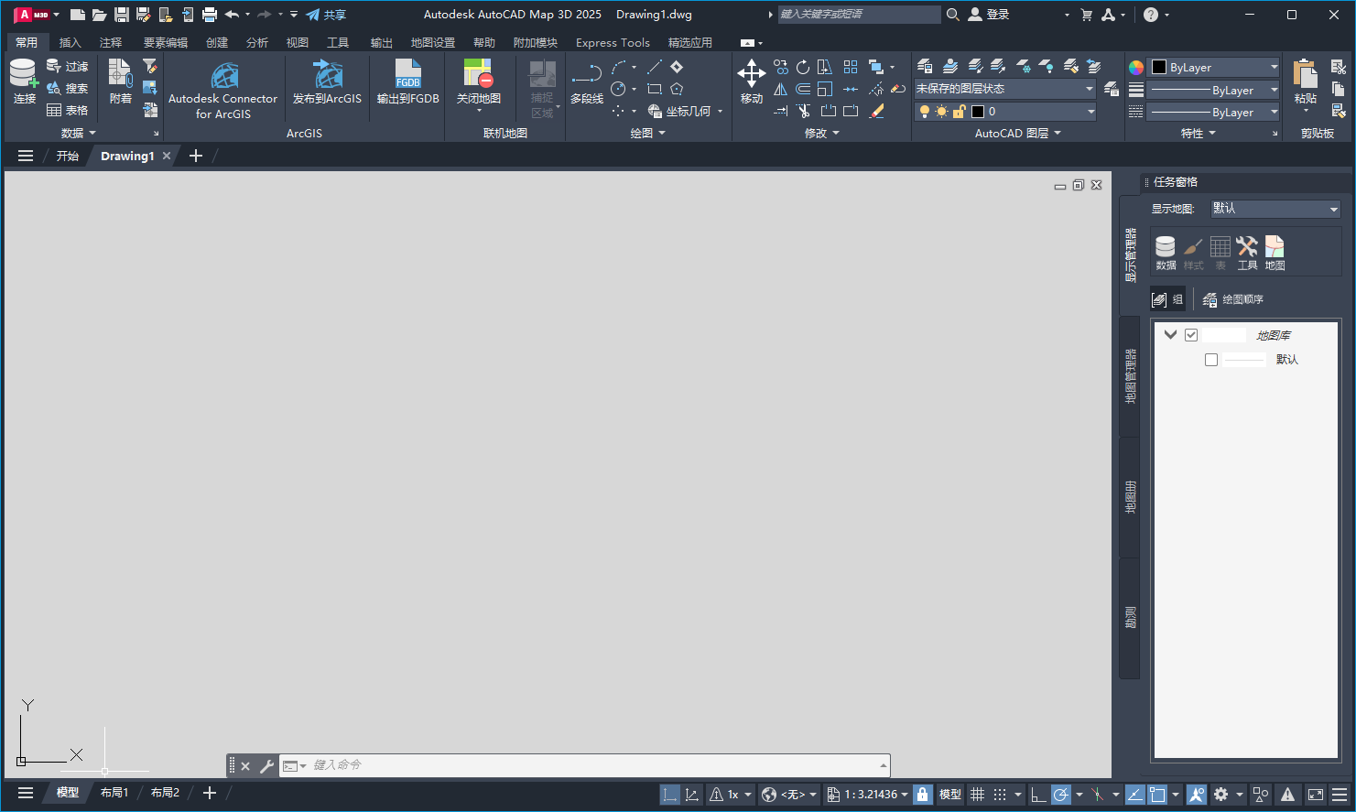Screen dimensions: 1356x812
Task: Click the 连接 (Connect) data icon
Action: [24, 81]
